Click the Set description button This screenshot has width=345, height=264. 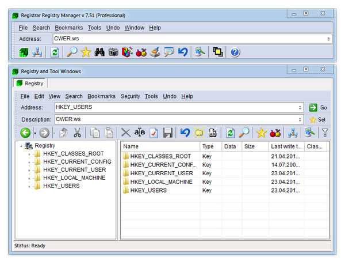coord(317,120)
